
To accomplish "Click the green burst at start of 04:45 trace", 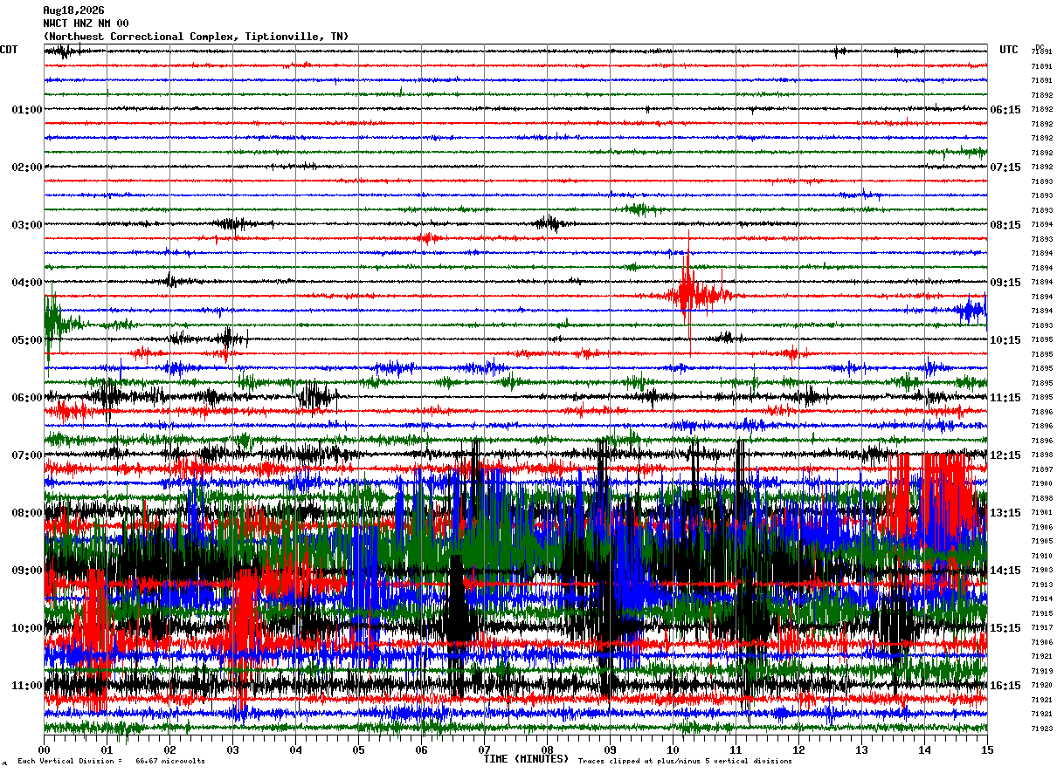I will point(54,323).
